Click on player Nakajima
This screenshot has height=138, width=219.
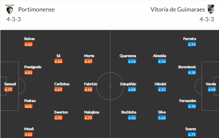(x=91, y=112)
